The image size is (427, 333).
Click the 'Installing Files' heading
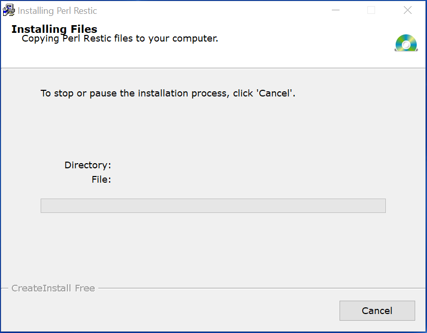54,29
